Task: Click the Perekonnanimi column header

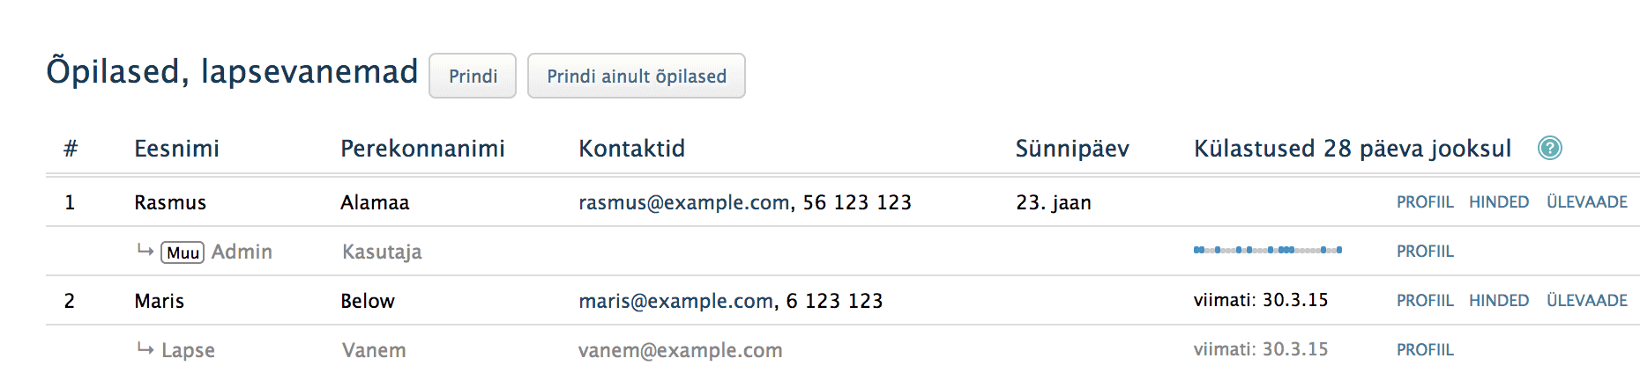Action: tap(422, 149)
